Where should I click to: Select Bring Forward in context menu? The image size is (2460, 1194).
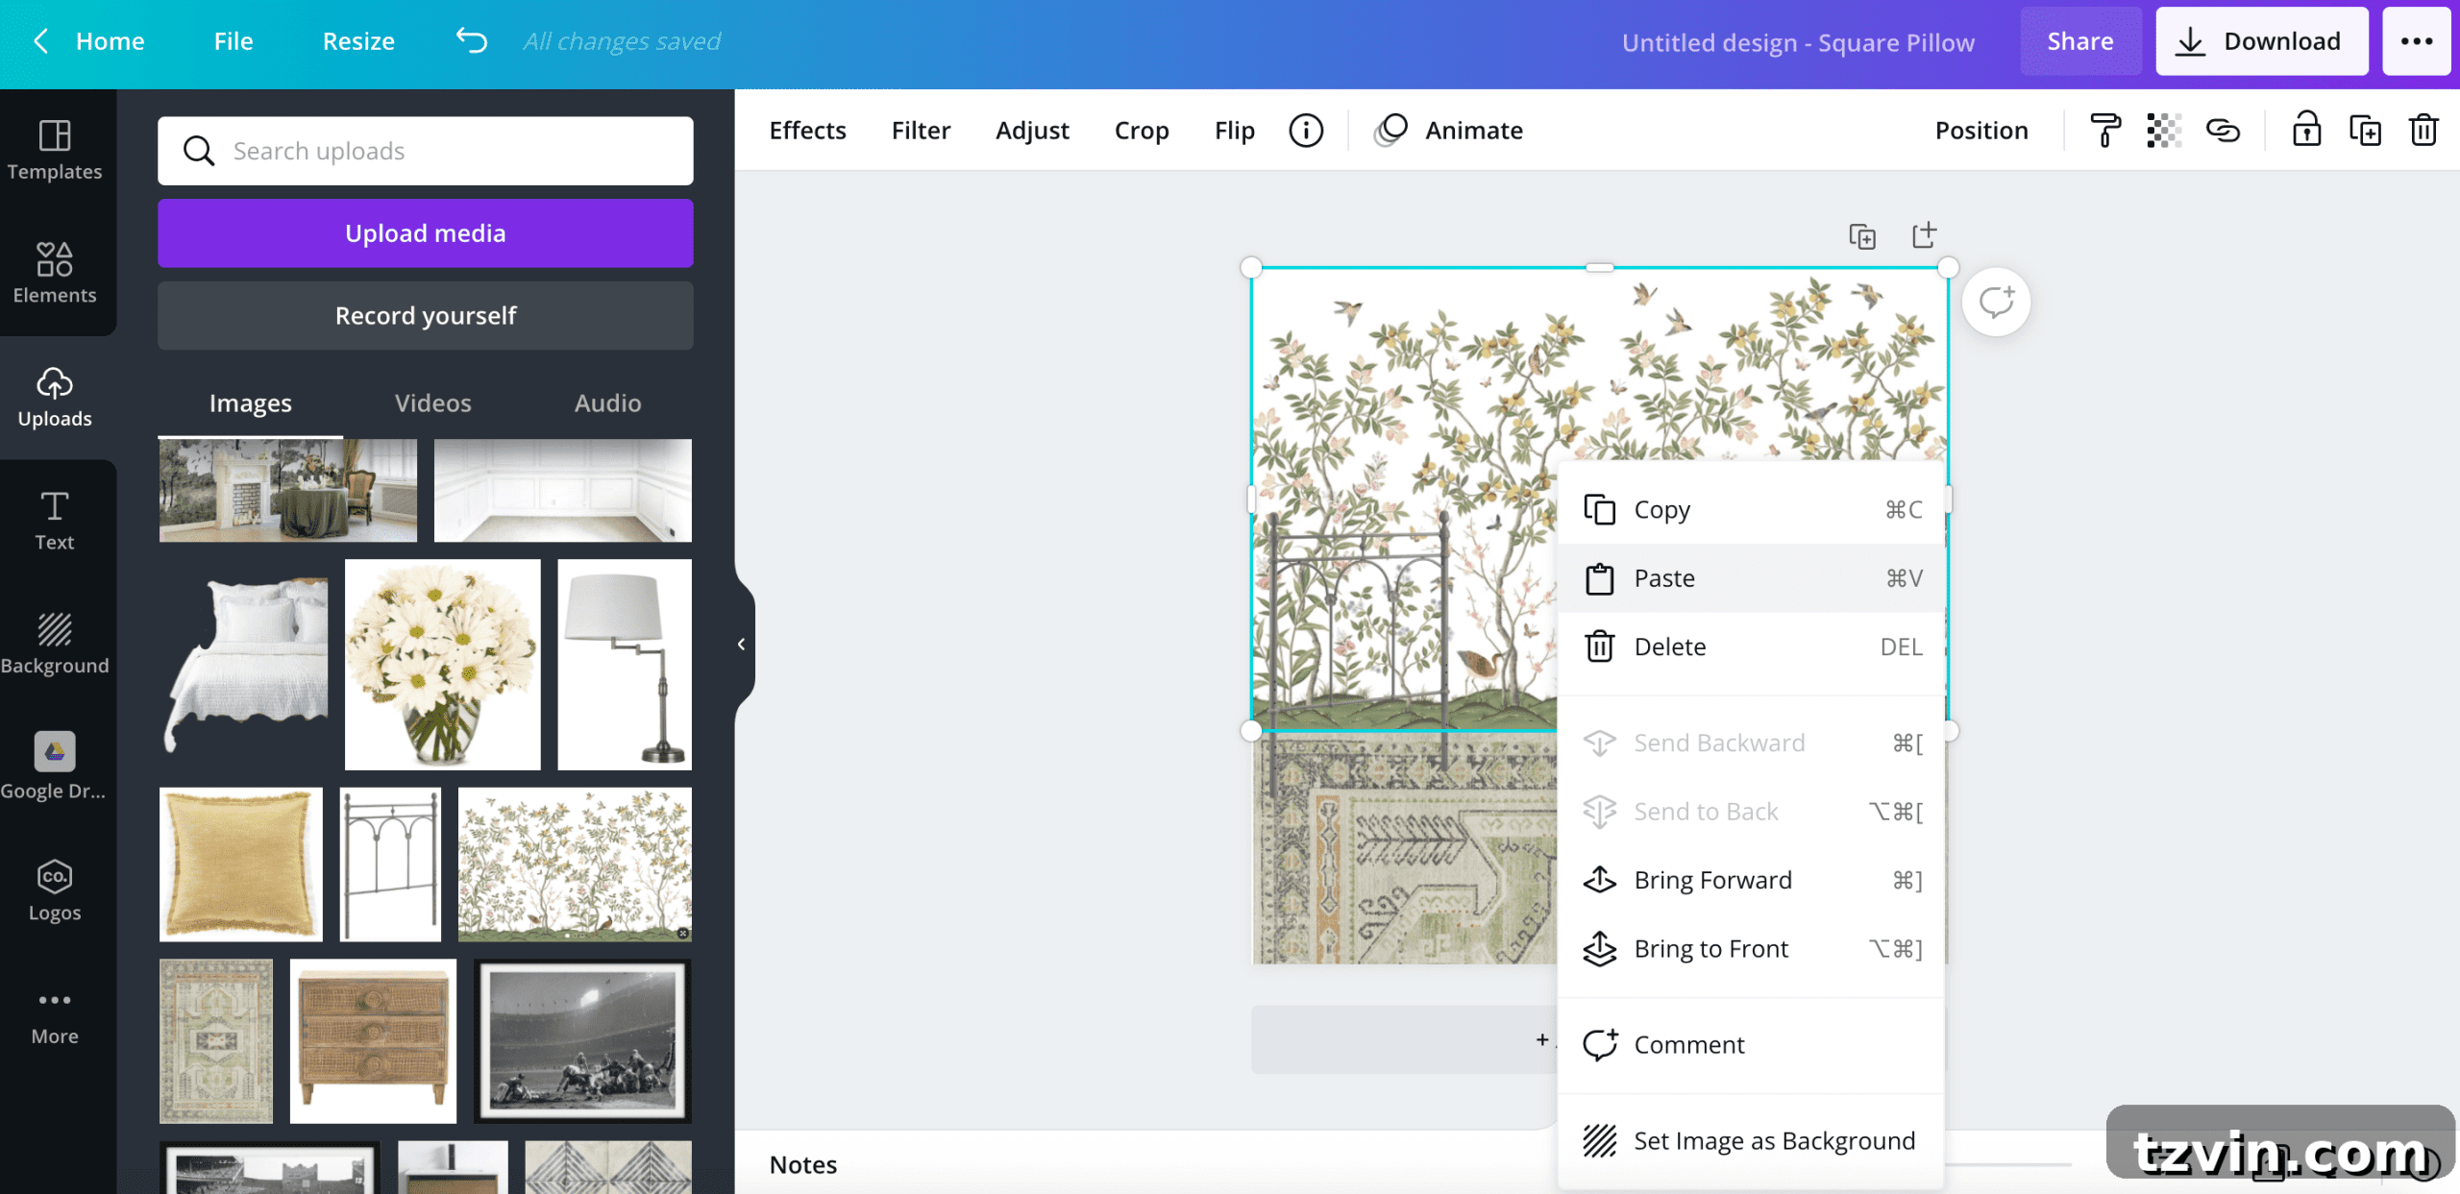1752,880
